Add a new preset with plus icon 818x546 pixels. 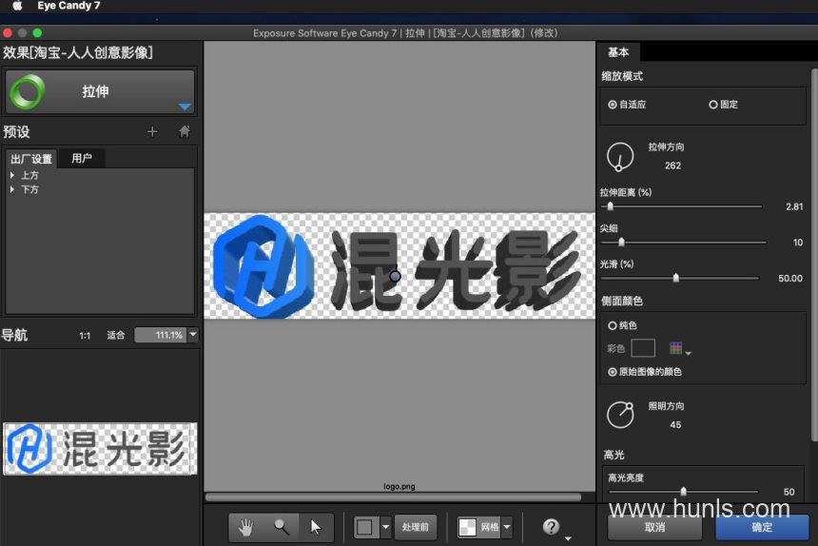pos(152,131)
